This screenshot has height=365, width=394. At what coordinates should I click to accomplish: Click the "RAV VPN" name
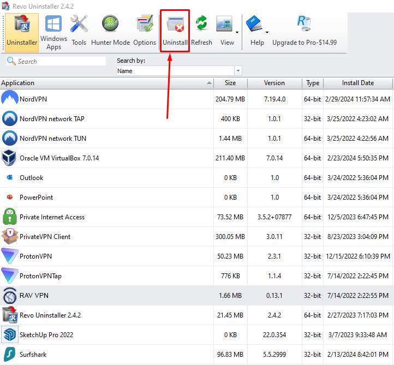pyautogui.click(x=34, y=295)
